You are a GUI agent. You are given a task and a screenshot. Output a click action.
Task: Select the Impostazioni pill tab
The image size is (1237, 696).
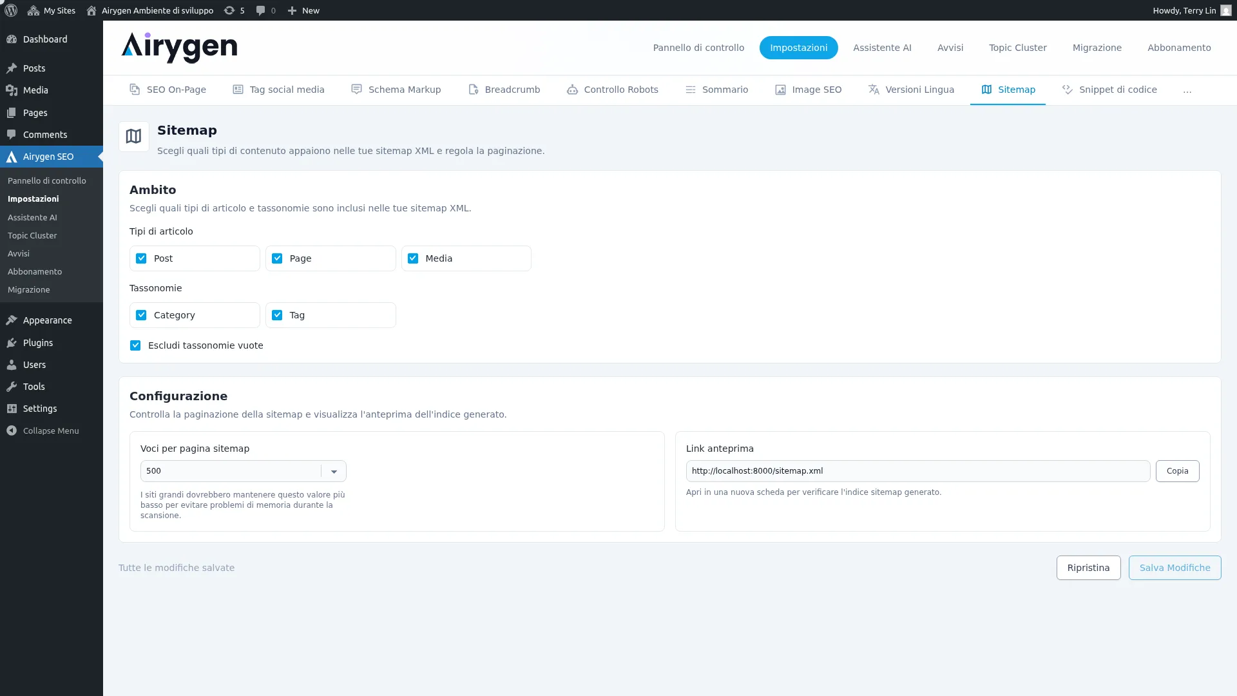point(799,48)
